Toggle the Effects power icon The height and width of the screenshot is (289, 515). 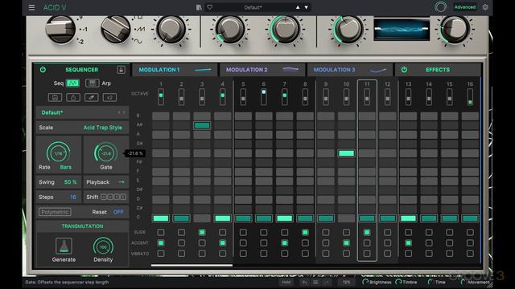[x=404, y=70]
